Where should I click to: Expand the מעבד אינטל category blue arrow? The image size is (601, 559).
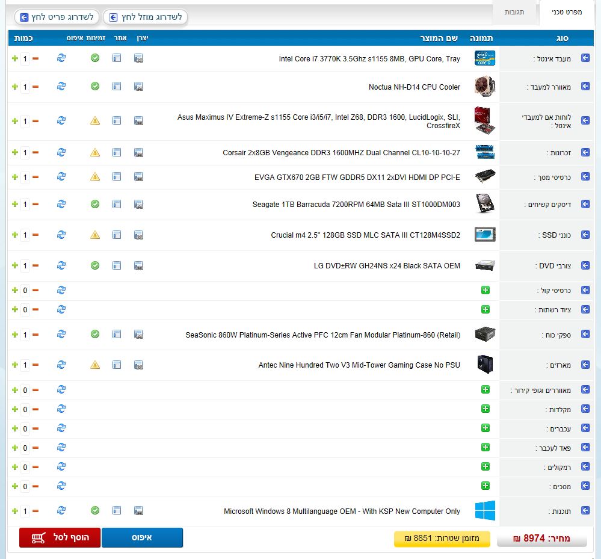[x=585, y=58]
